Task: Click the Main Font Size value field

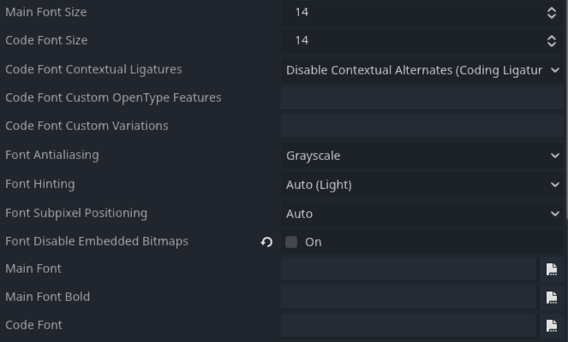Action: pos(413,13)
